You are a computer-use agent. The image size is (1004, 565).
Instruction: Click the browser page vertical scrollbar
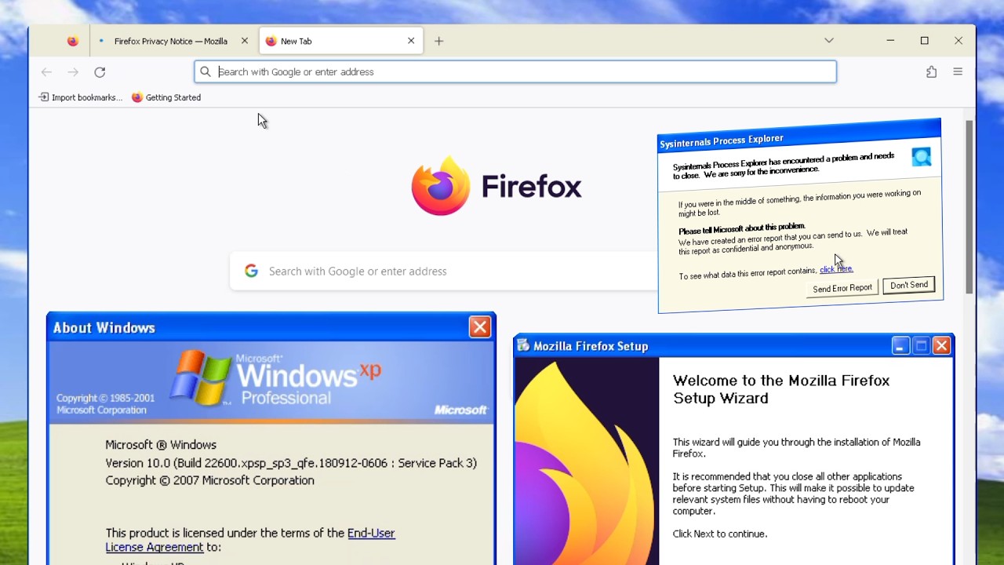969,208
